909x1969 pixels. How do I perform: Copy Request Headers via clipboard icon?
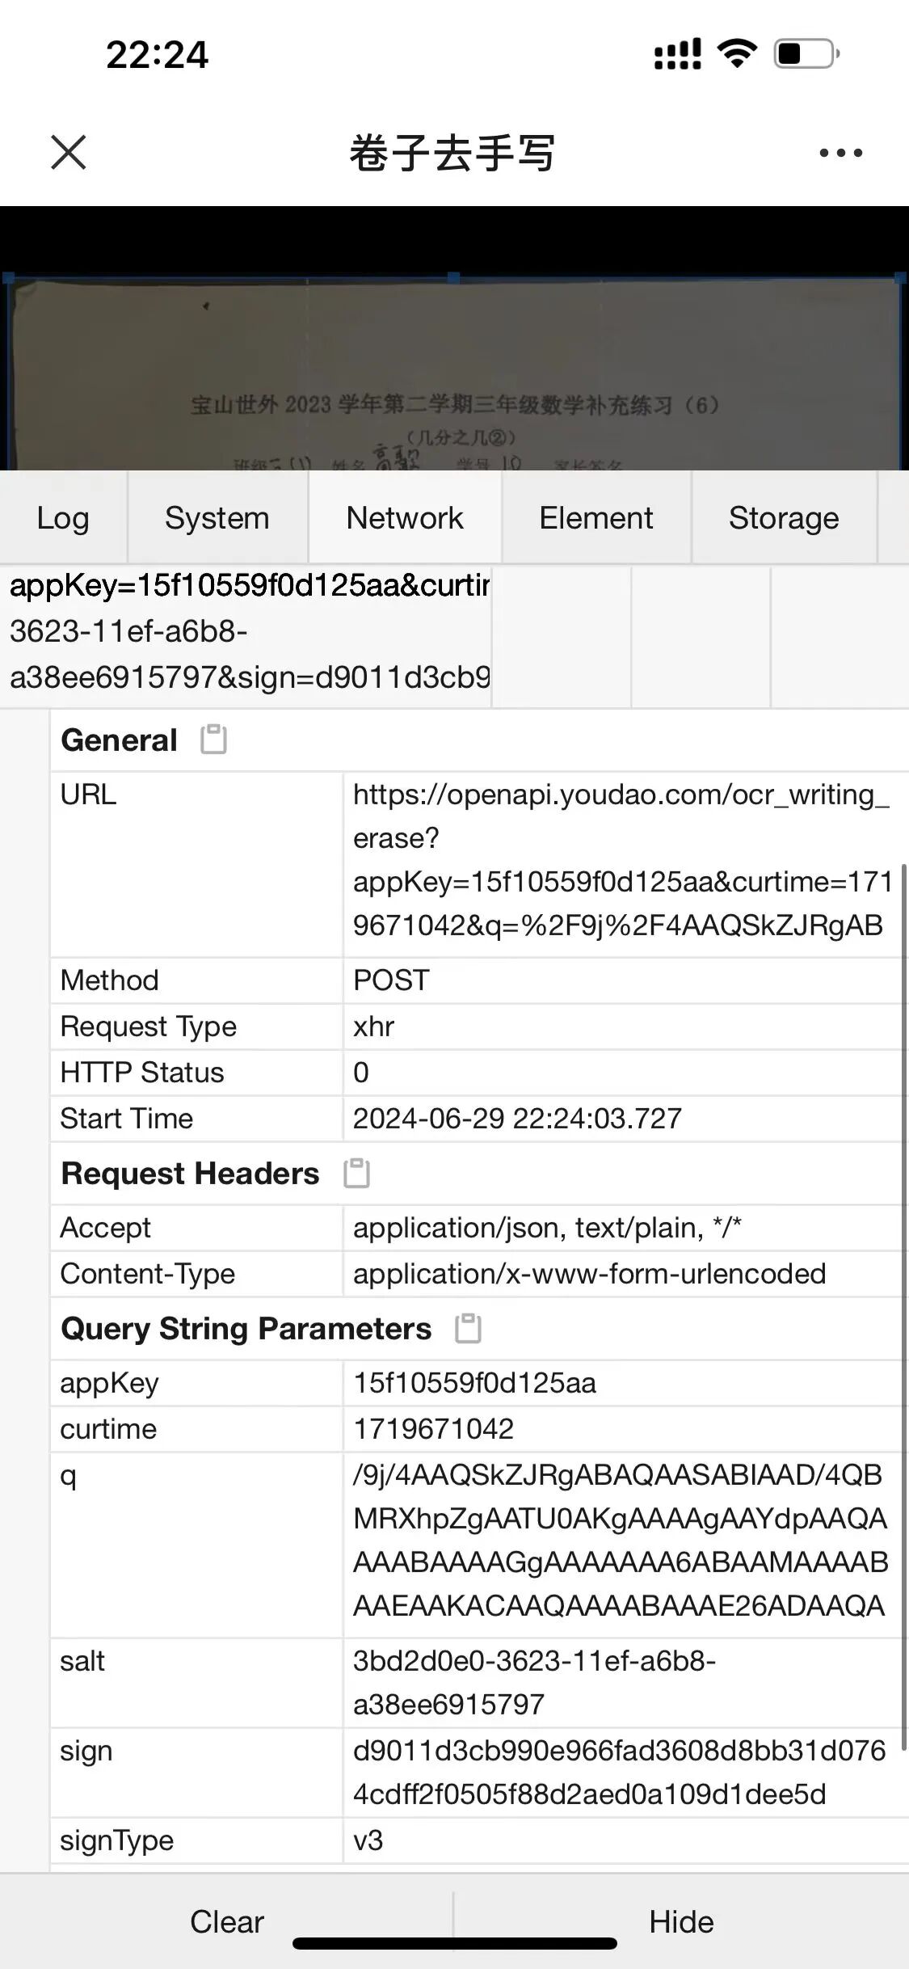356,1173
